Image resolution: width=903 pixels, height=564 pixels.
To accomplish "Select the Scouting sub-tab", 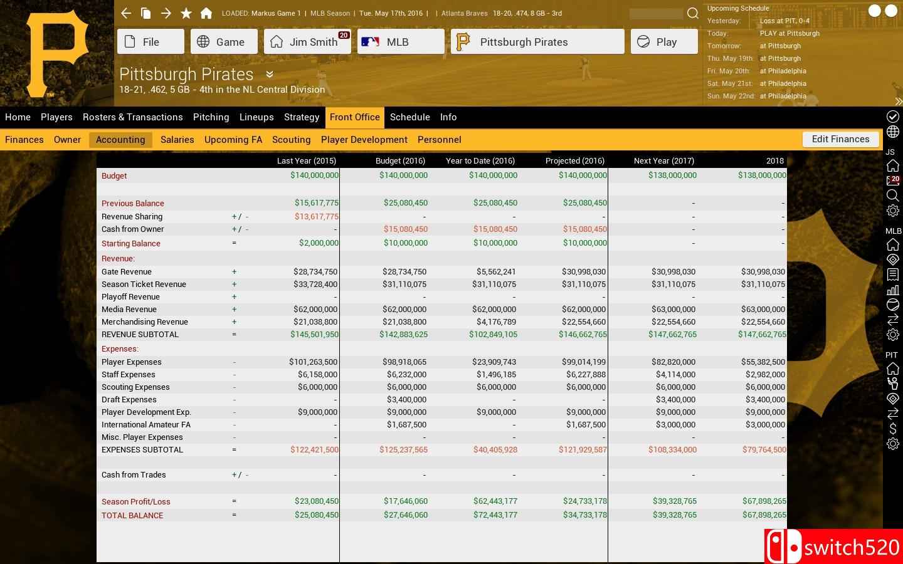I will [x=291, y=140].
